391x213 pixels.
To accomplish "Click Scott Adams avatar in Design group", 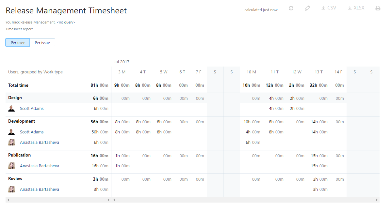I will (11, 108).
